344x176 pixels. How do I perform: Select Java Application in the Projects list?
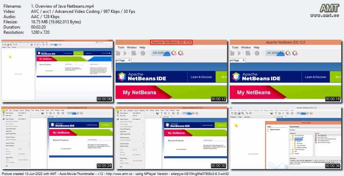pyautogui.click(x=322, y=135)
